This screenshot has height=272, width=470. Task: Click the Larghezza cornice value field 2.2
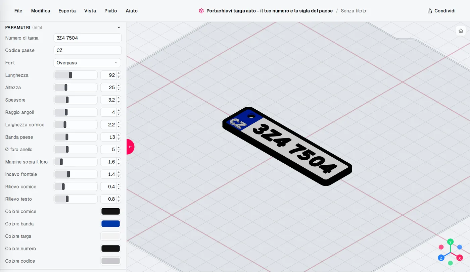coord(108,125)
